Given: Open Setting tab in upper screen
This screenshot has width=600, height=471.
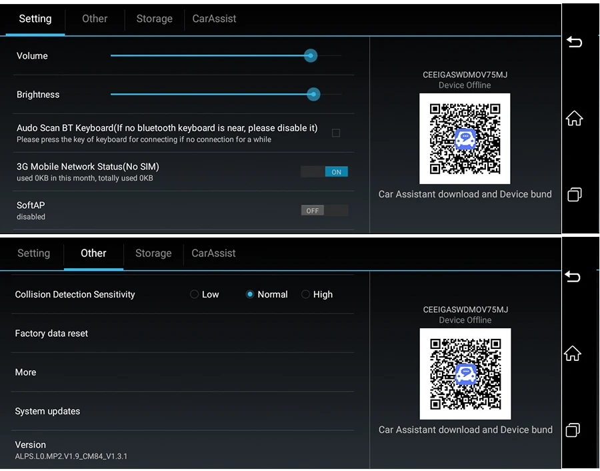Looking at the screenshot, I should [35, 19].
